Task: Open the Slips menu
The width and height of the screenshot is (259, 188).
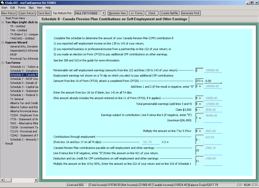Action: click(x=31, y=8)
